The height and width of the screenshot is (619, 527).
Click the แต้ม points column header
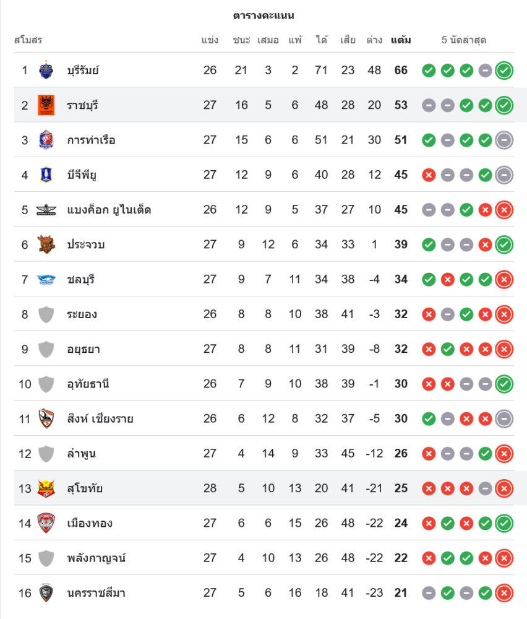[401, 40]
